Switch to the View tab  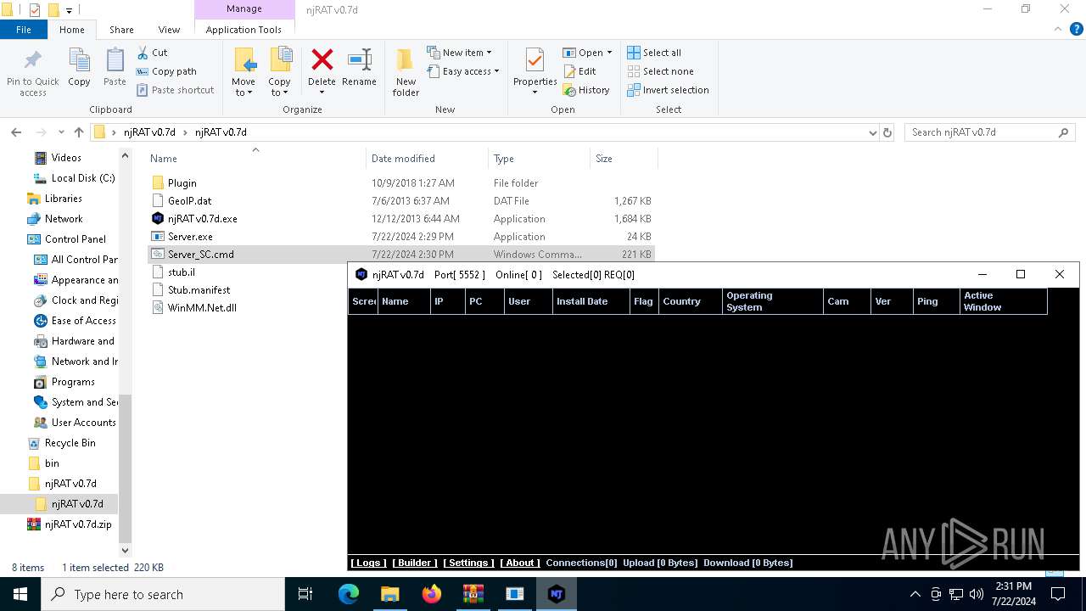(x=169, y=29)
